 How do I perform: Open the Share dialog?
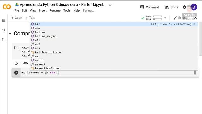tap(171, 7)
